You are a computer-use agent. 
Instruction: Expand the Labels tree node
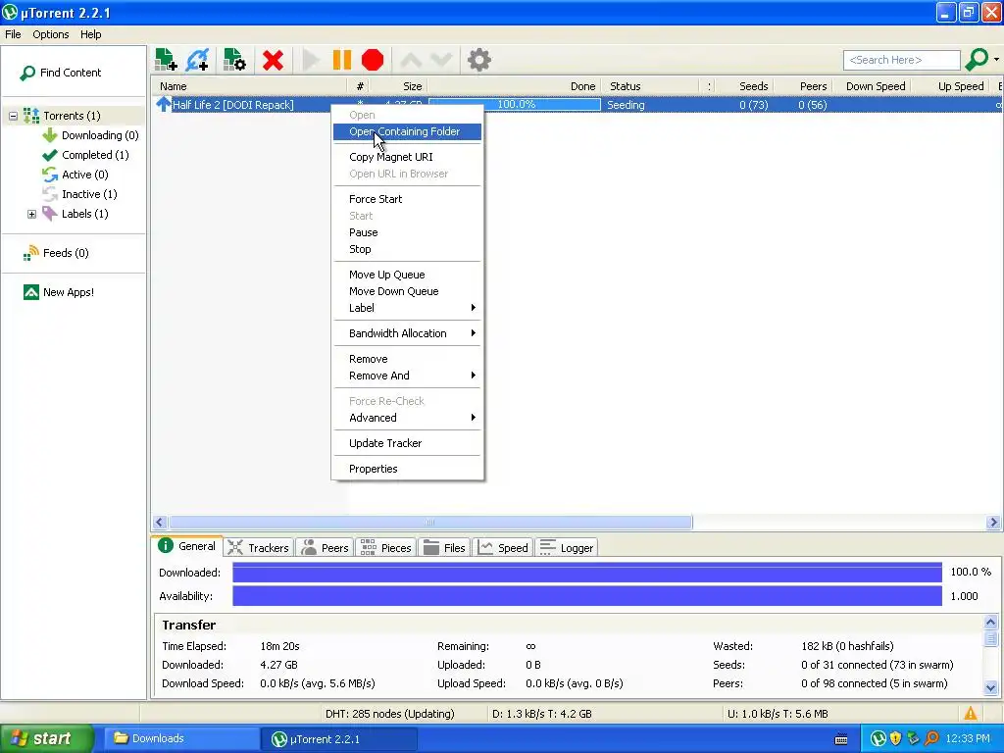(x=31, y=214)
